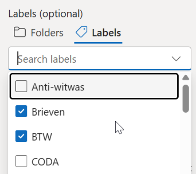
Task: Select the Labels tab text
Action: pos(106,33)
